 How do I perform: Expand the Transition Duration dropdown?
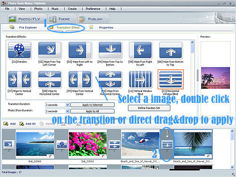67,105
